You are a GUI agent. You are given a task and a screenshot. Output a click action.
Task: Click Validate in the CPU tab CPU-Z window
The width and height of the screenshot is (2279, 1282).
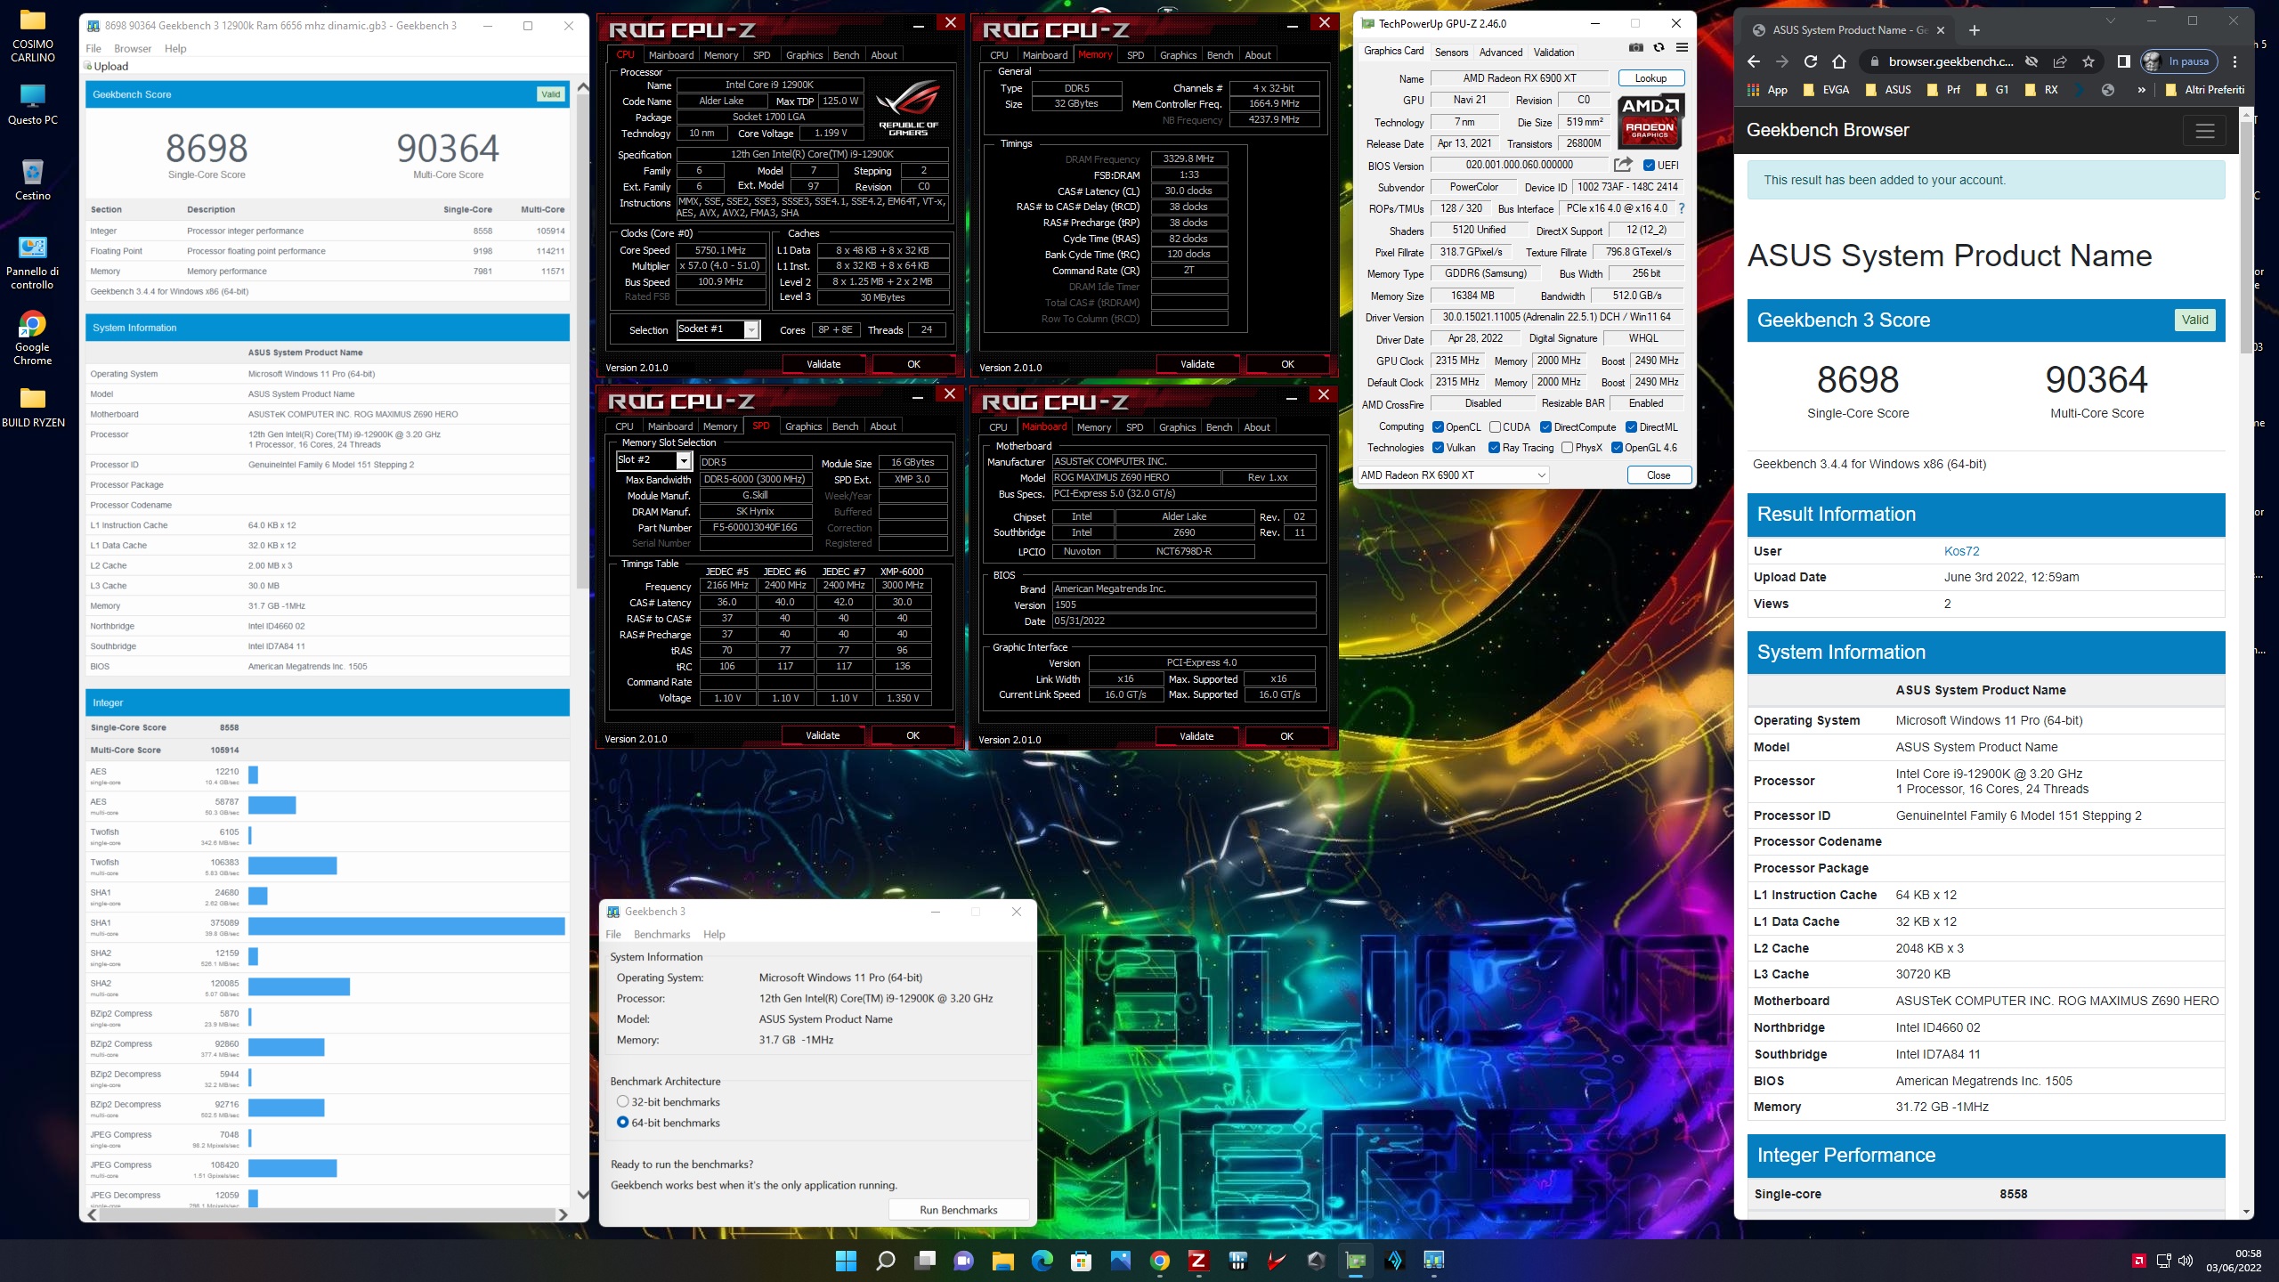tap(823, 364)
